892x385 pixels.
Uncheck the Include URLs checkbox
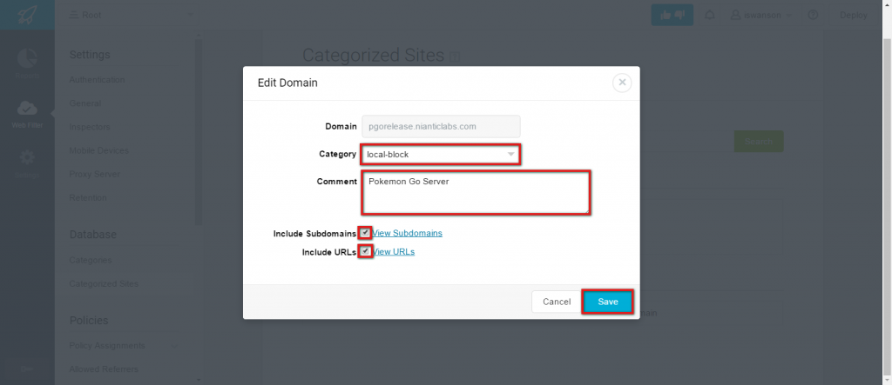click(x=366, y=252)
